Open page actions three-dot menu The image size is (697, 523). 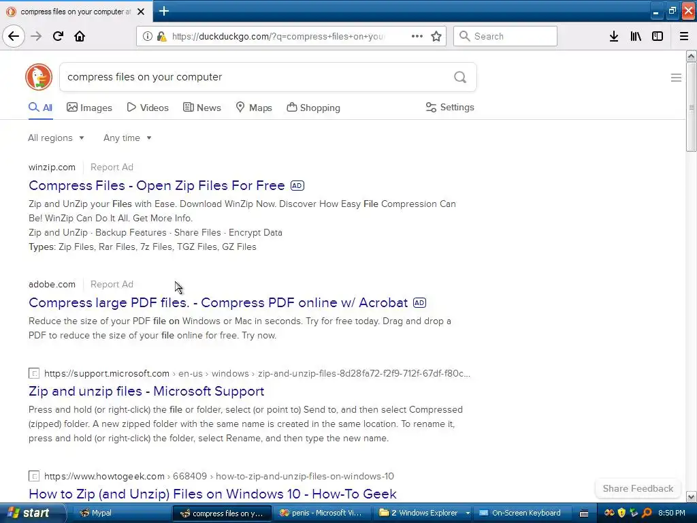tap(417, 36)
